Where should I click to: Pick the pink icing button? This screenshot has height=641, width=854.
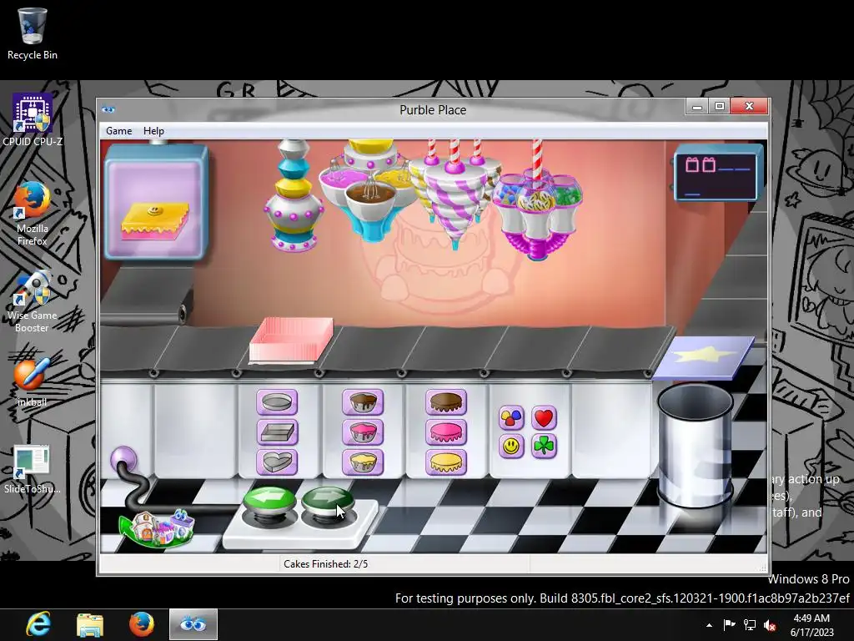tap(446, 432)
